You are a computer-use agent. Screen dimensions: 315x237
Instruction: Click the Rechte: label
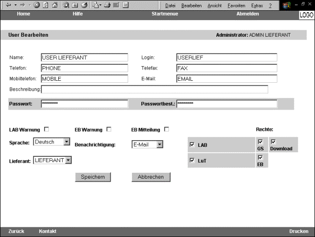coord(265,129)
